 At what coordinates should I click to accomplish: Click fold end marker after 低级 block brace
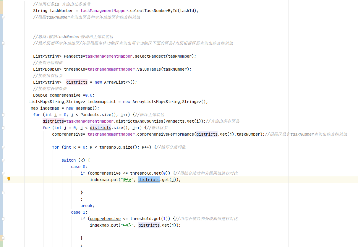click(3, 193)
